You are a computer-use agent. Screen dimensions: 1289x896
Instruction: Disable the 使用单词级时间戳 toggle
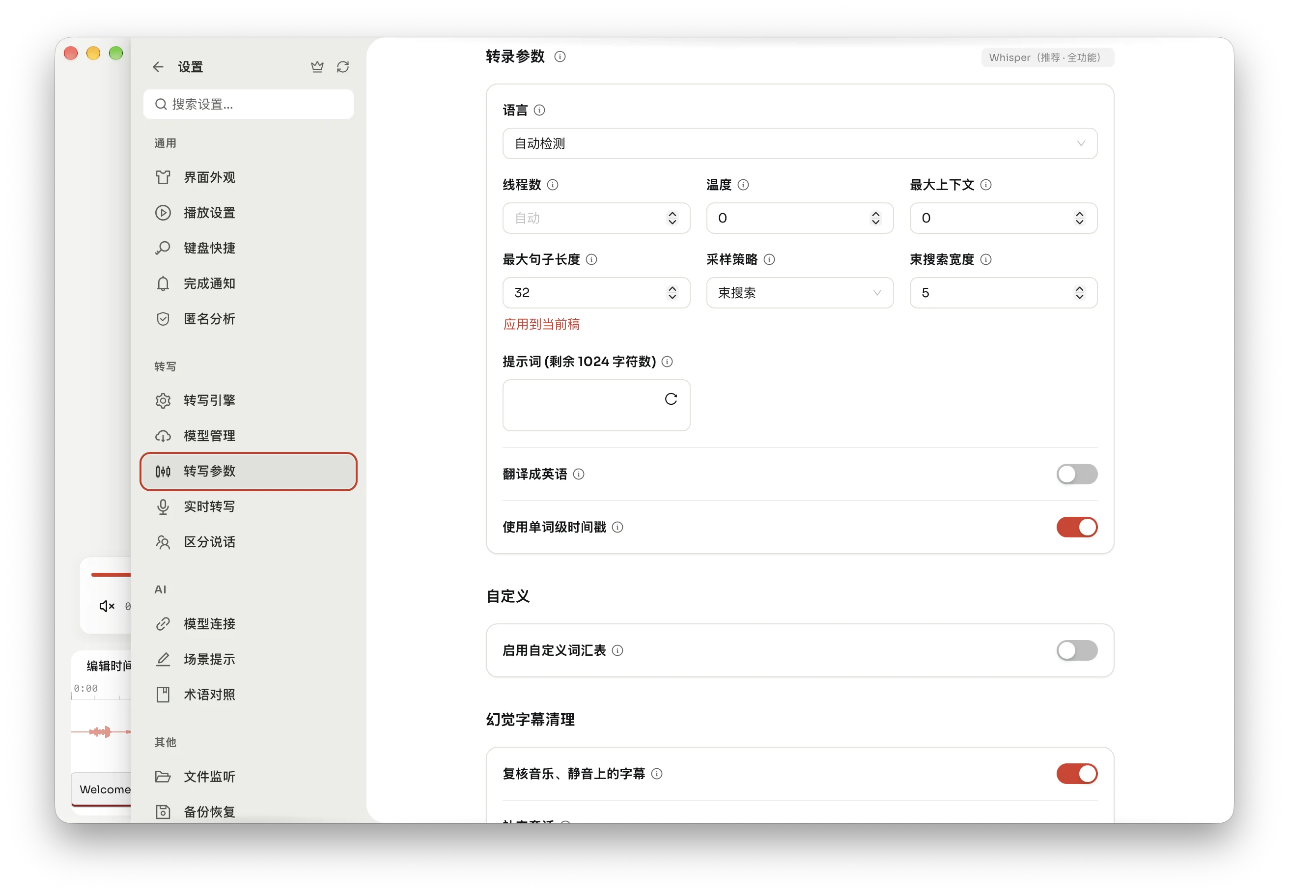pyautogui.click(x=1077, y=527)
